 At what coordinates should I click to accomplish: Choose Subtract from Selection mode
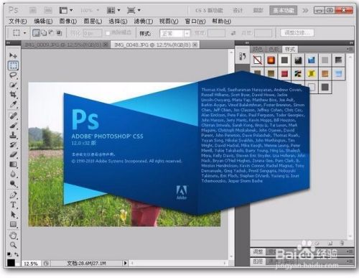click(51, 33)
